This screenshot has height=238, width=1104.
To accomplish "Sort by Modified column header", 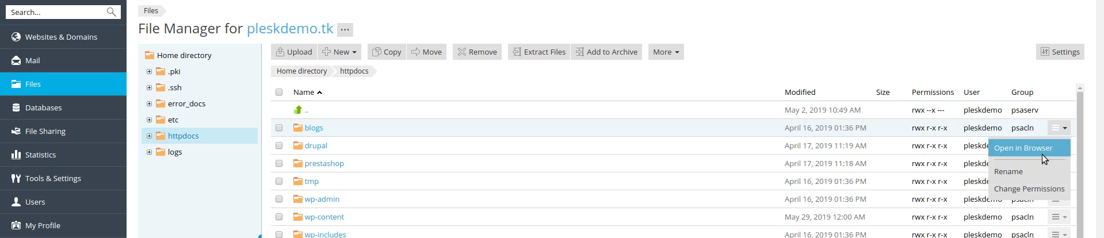I will pyautogui.click(x=800, y=92).
